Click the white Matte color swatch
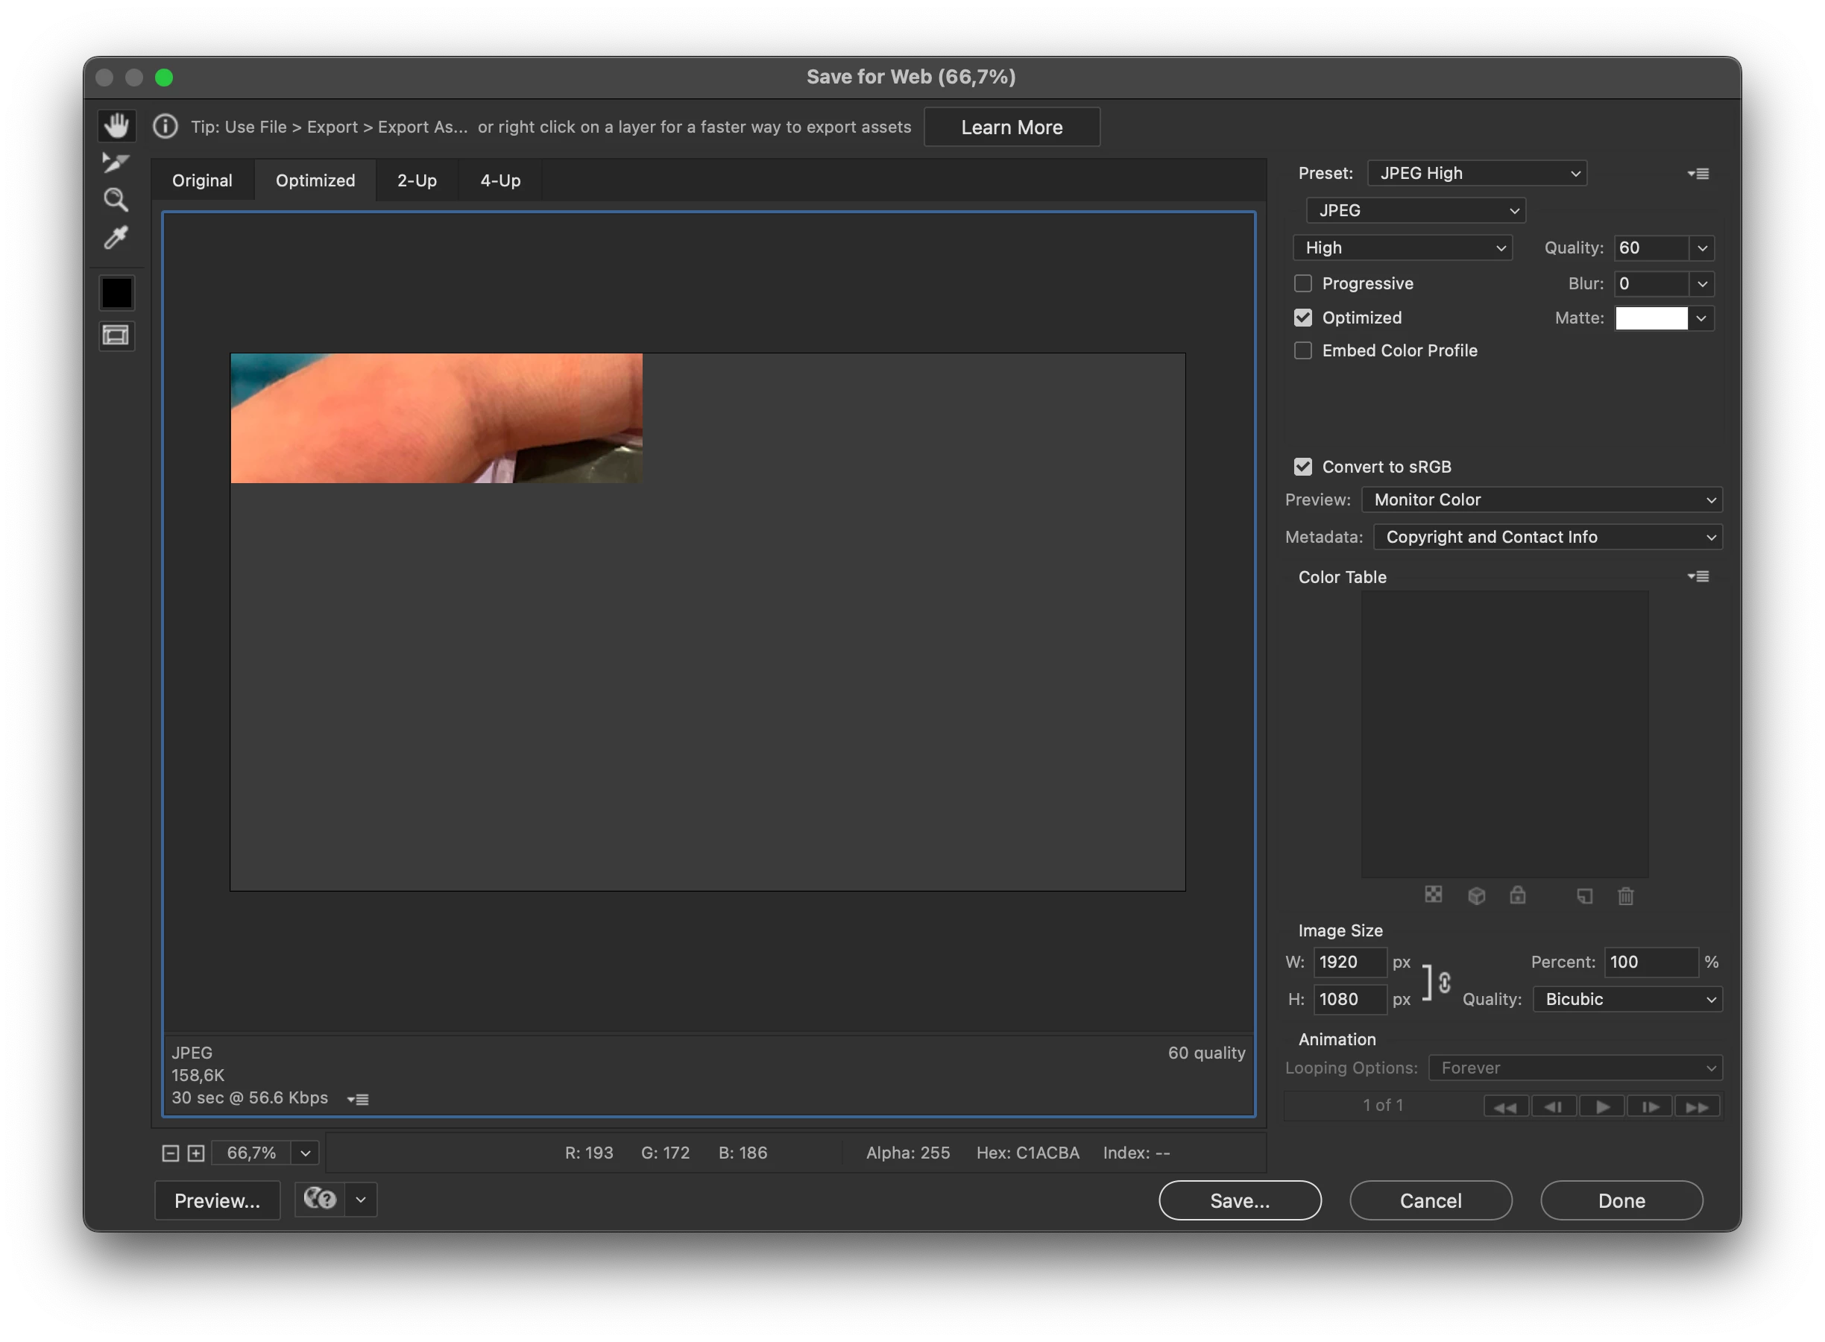The width and height of the screenshot is (1825, 1342). 1651,318
